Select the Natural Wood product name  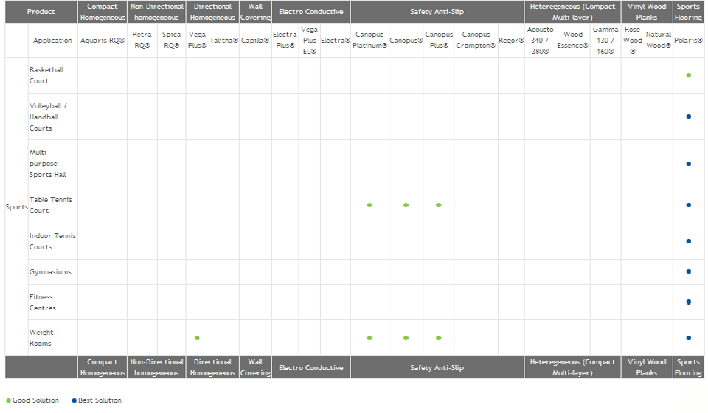[659, 40]
